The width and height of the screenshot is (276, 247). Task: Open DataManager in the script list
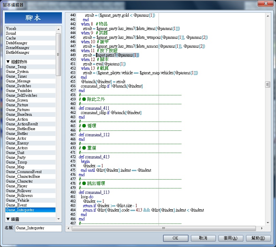coord(30,43)
